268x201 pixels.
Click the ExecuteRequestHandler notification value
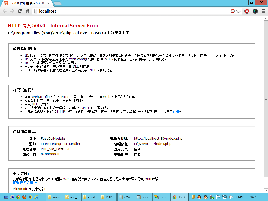point(60,144)
